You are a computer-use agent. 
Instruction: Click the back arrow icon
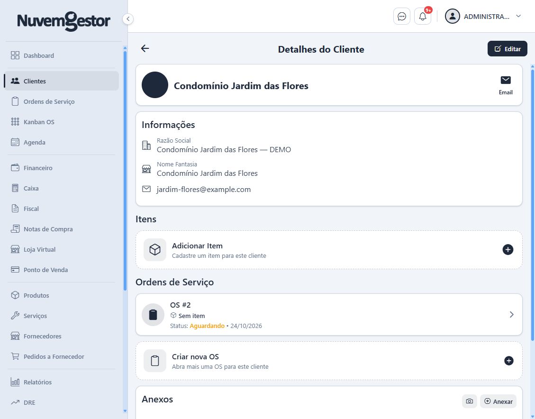pos(145,48)
